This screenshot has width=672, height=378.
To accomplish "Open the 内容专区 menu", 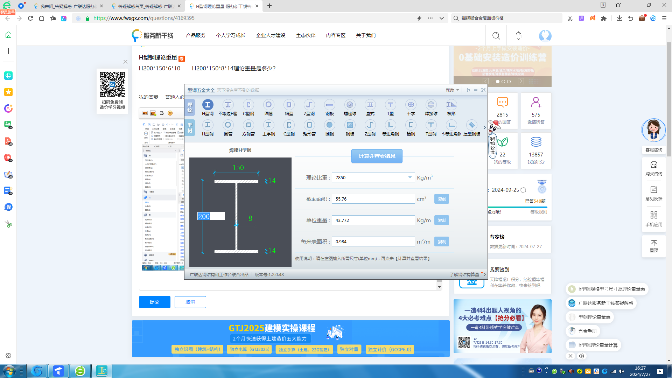I will [x=336, y=35].
